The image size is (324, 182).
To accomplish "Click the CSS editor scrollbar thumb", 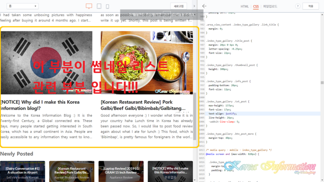I will click(x=322, y=83).
